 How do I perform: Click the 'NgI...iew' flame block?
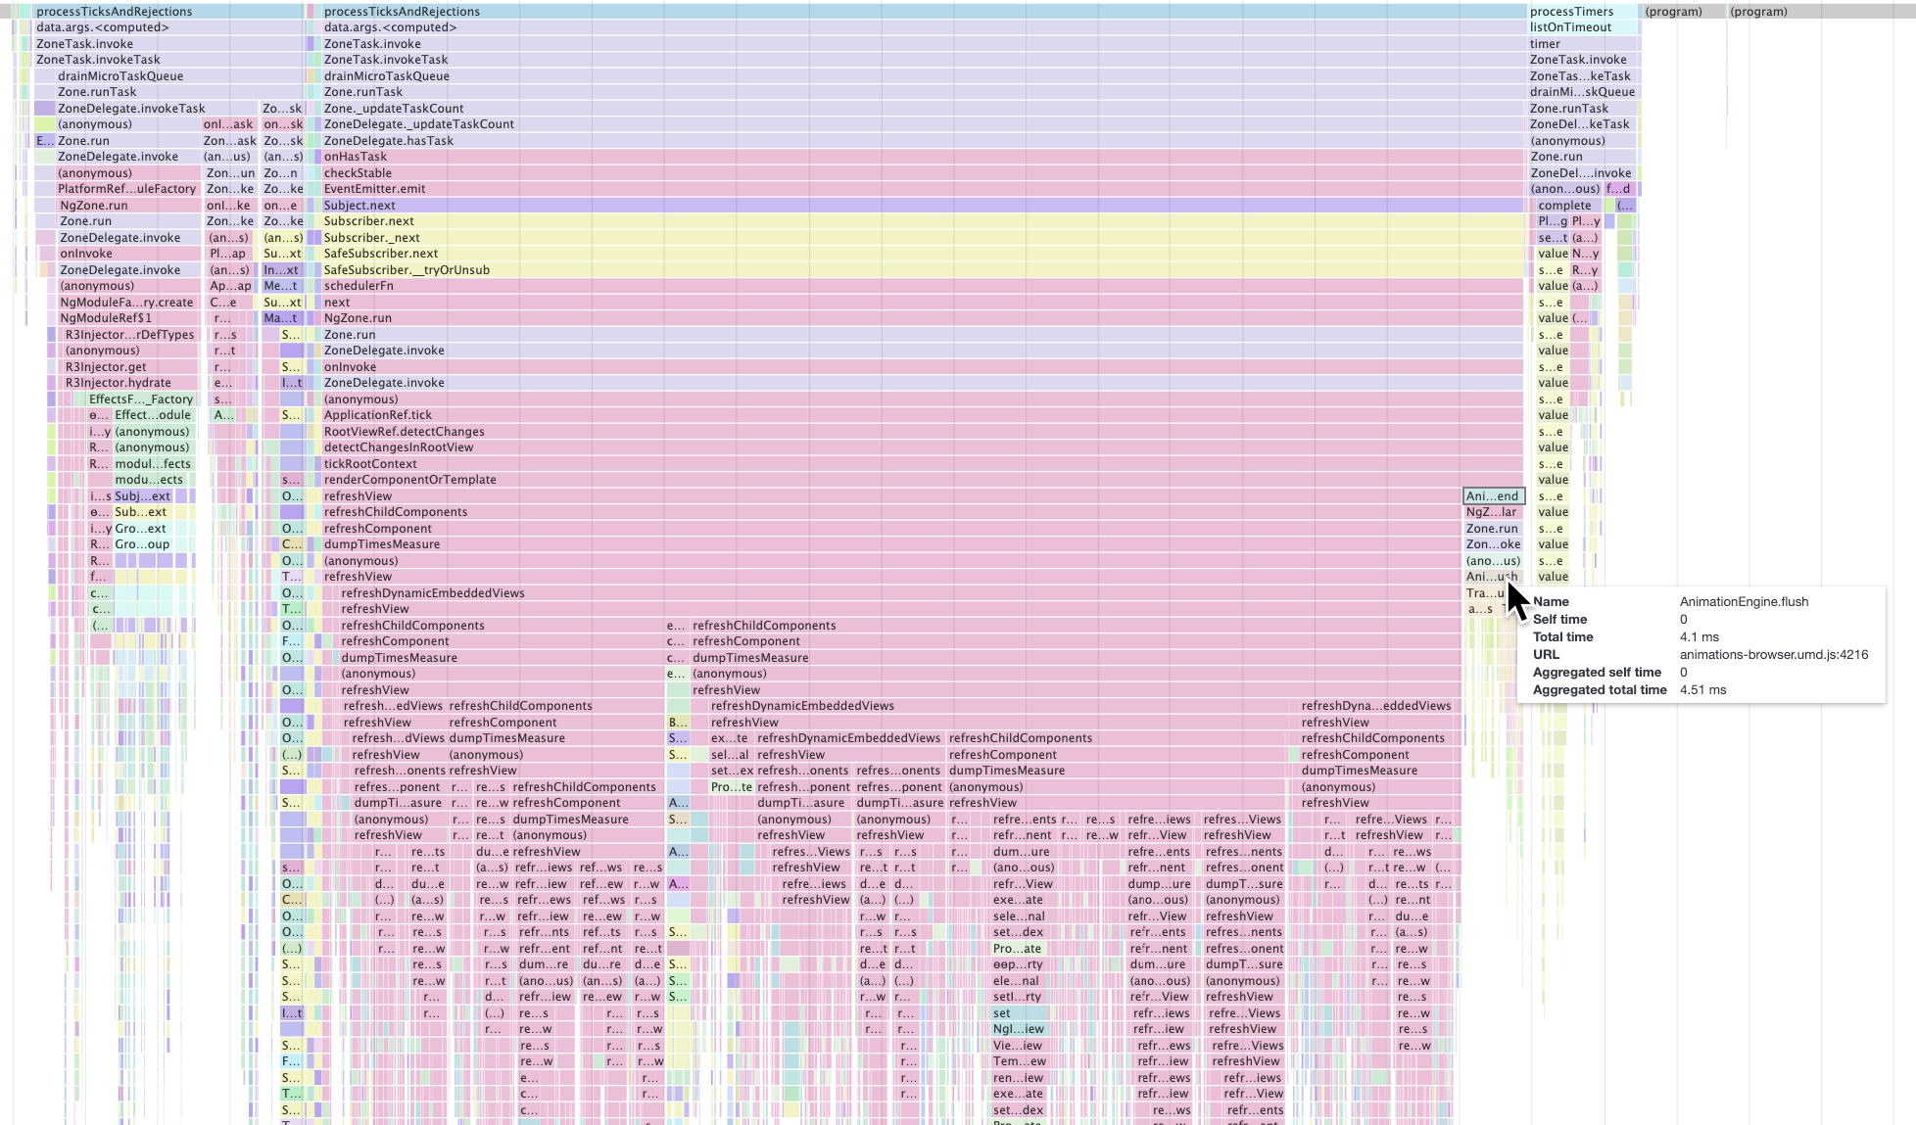click(x=1019, y=1029)
